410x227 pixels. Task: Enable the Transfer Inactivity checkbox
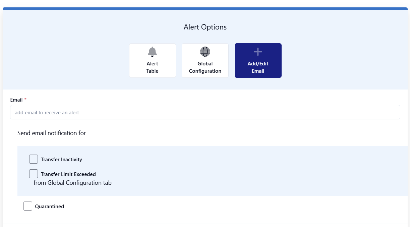[x=34, y=159]
